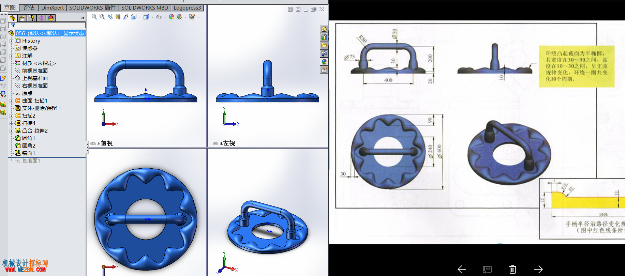Click the link views icon beside *前视
Image resolution: width=625 pixels, height=276 pixels.
pos(93,144)
